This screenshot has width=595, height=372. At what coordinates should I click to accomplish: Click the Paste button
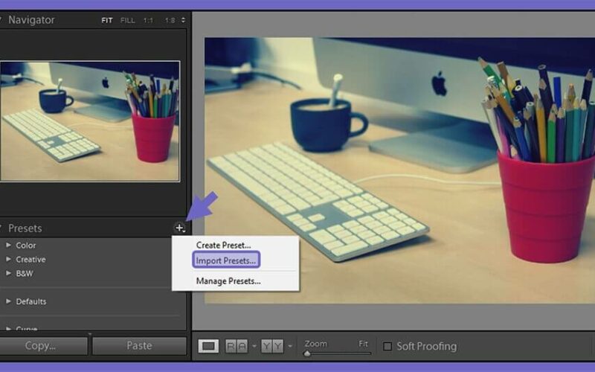click(x=139, y=346)
